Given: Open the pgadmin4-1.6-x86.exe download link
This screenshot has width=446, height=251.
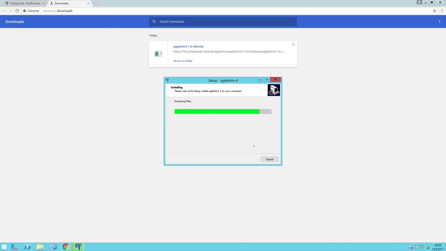Looking at the screenshot, I should tap(188, 46).
